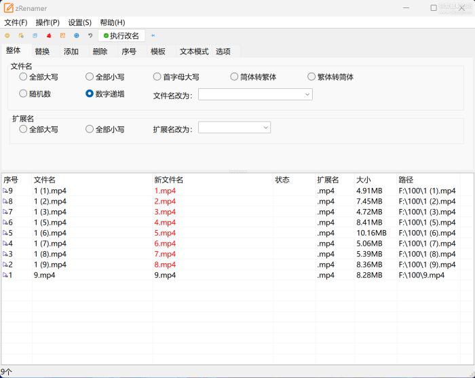Click the orange edit-square toolbar icon
The width and height of the screenshot is (475, 378).
[62, 36]
